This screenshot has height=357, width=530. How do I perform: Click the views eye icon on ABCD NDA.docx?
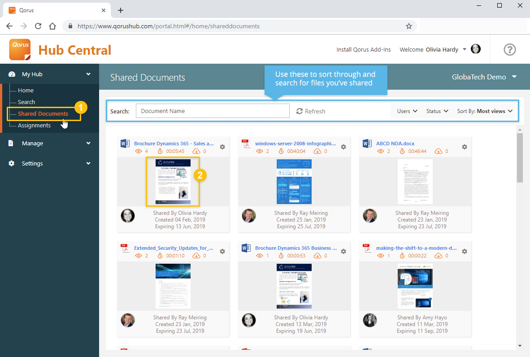point(381,151)
